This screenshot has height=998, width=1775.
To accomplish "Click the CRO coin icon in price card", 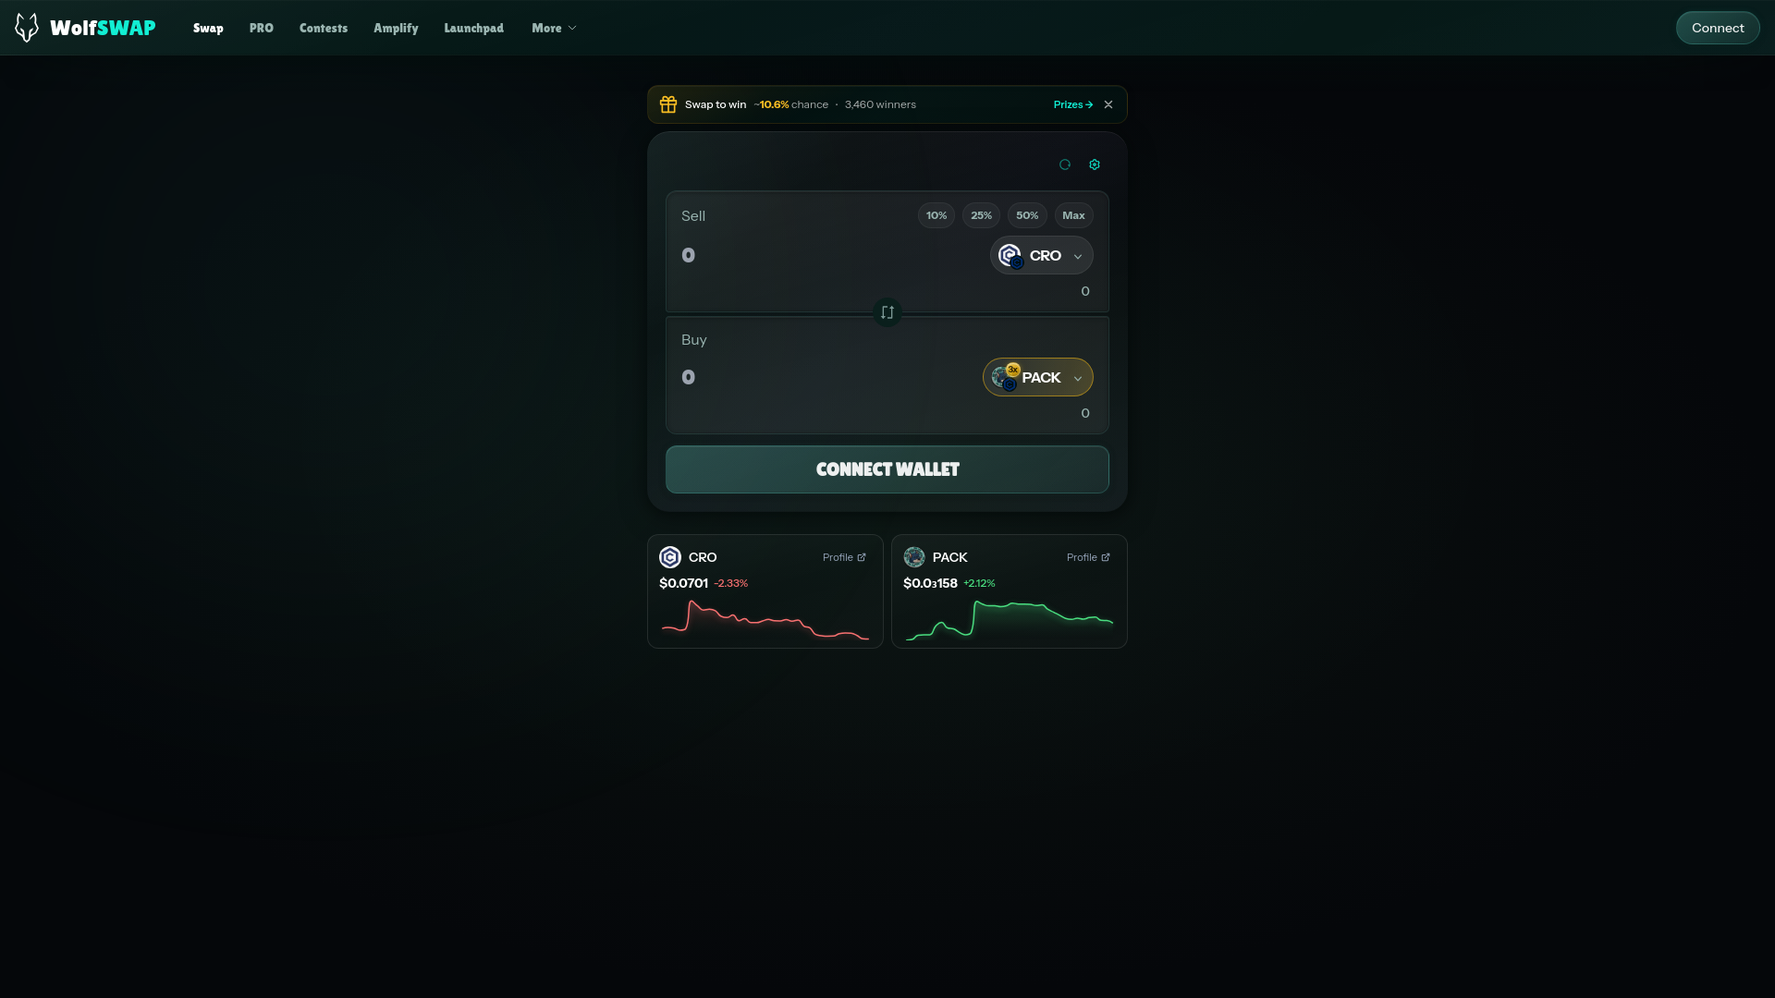I will point(670,557).
